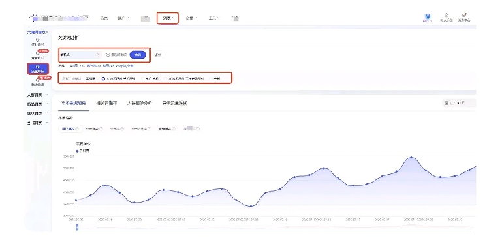Show help tooltip next to 竞争指数
The image size is (487, 238).
174,128
